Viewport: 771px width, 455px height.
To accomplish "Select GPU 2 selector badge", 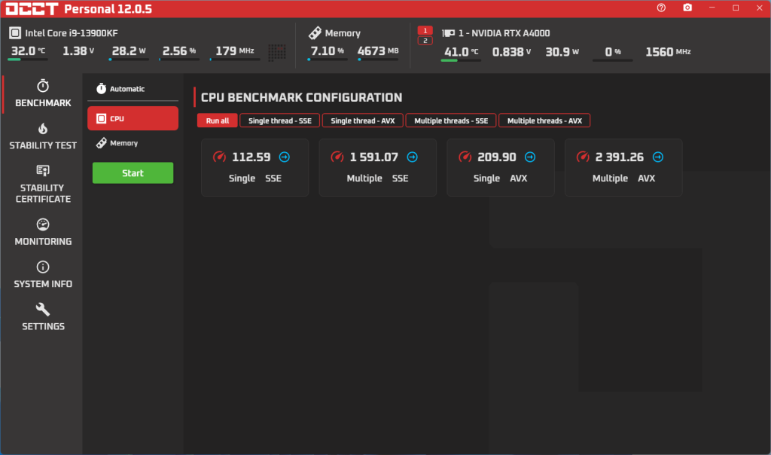I will coord(425,41).
